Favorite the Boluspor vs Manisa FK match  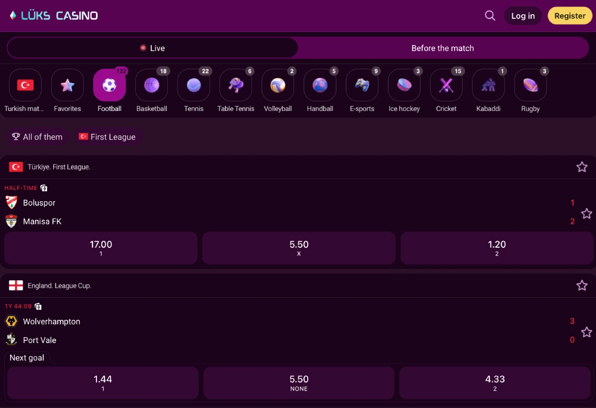pos(586,213)
